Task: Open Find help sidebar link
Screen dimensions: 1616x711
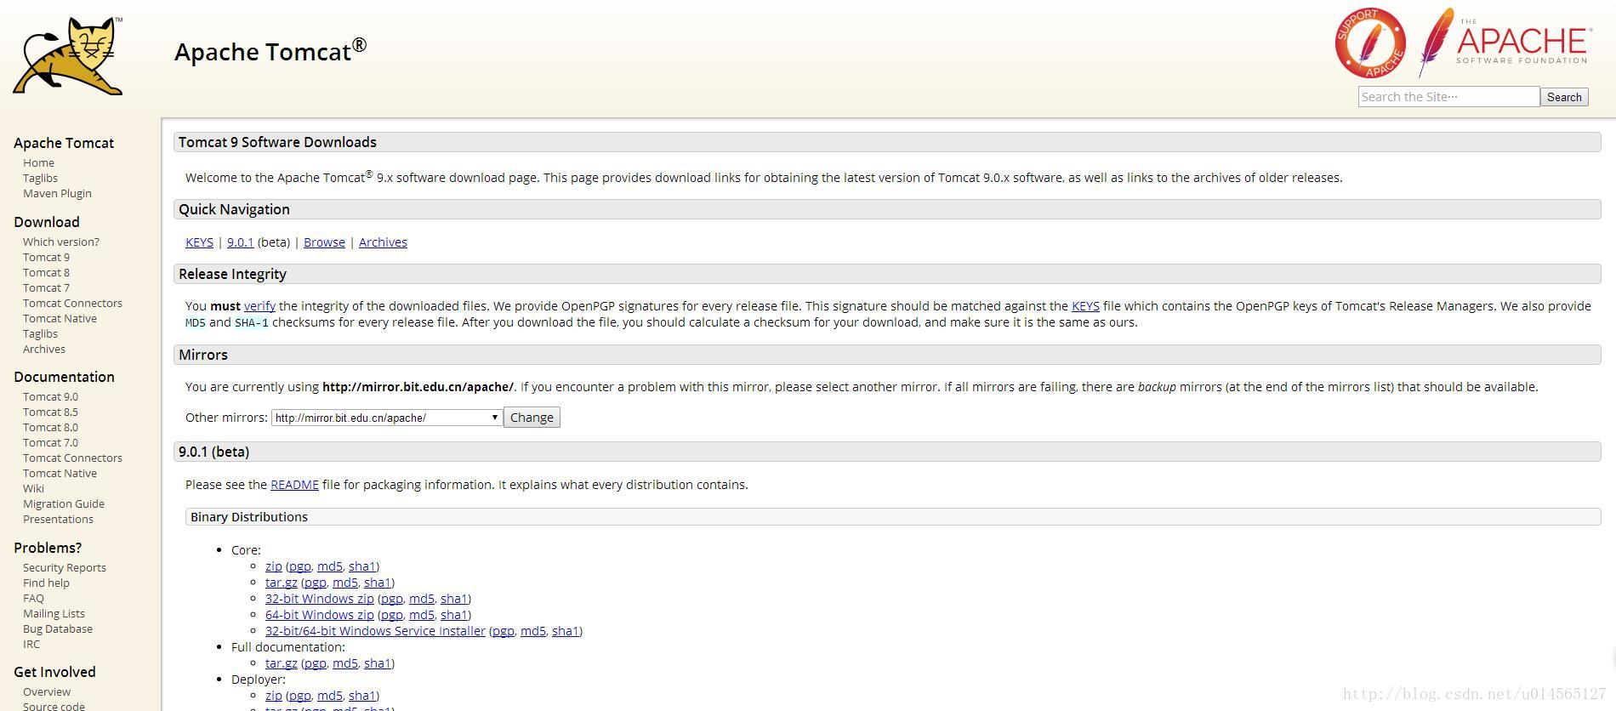Action: (46, 583)
